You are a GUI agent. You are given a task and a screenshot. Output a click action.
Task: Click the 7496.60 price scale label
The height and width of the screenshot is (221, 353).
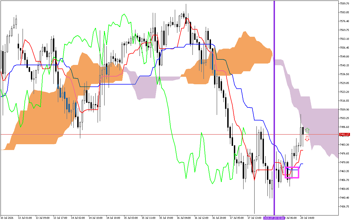point(345,127)
